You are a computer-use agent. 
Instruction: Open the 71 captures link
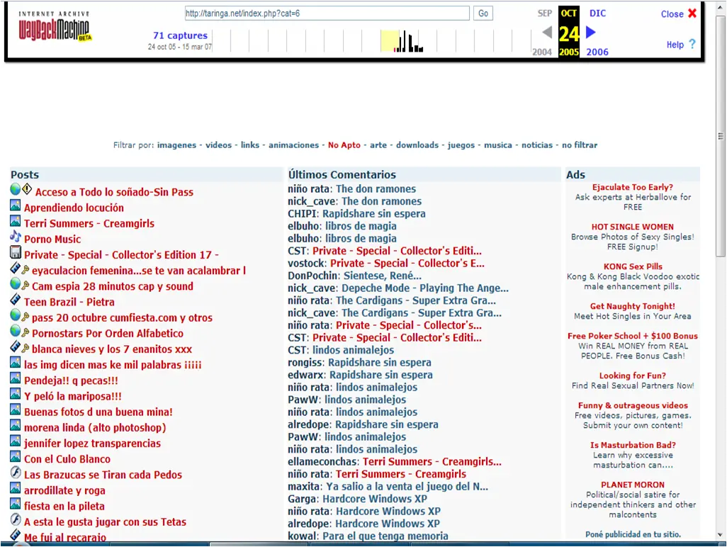(x=181, y=35)
